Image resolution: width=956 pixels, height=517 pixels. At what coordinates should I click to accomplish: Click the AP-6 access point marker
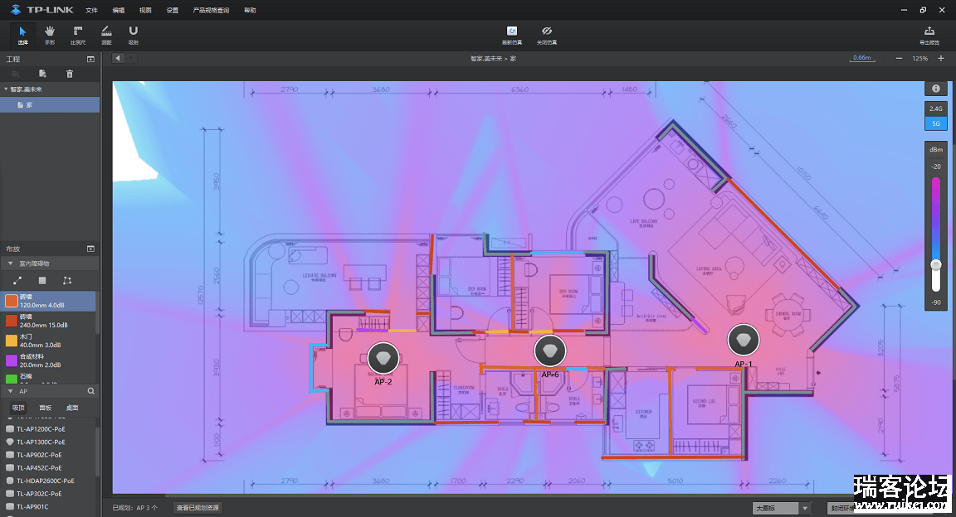click(550, 350)
